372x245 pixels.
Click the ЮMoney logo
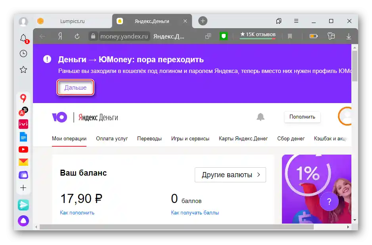(x=59, y=117)
